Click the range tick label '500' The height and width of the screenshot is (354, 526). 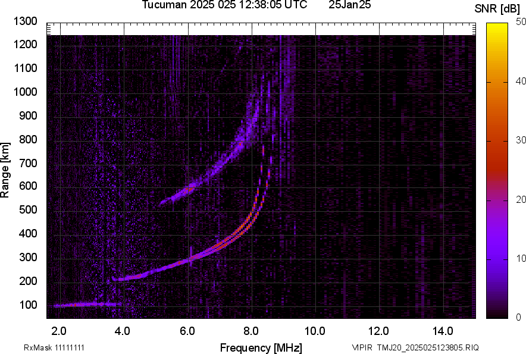click(28, 209)
